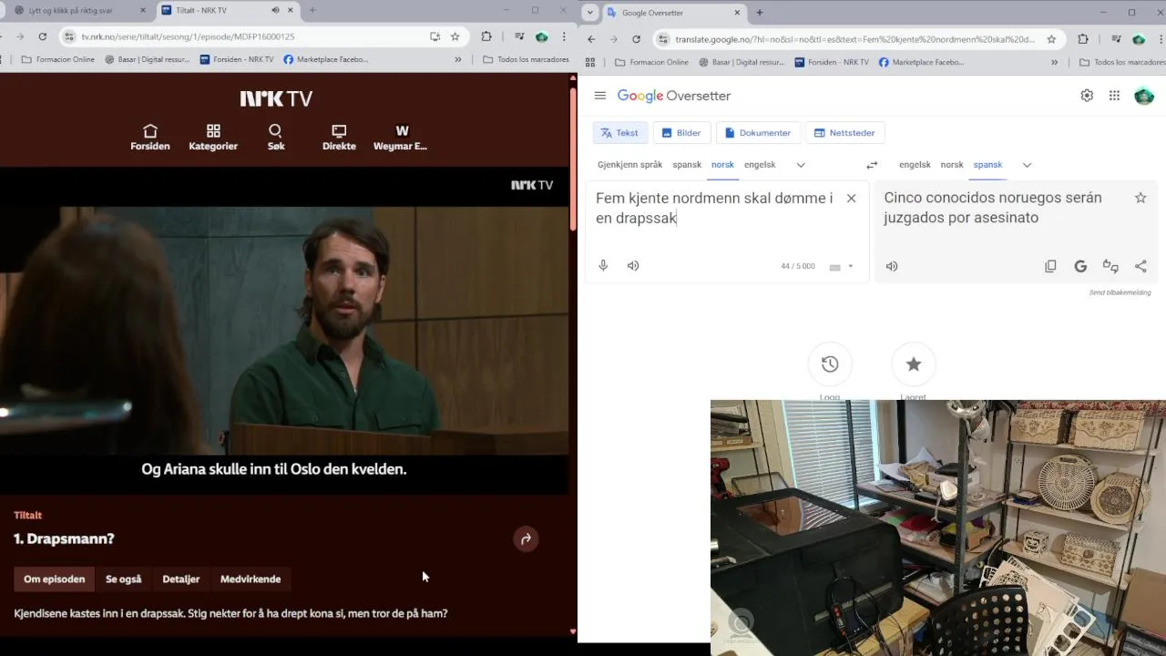Search translation on Google with G icon
Screen dimensions: 1166x656
[1080, 266]
